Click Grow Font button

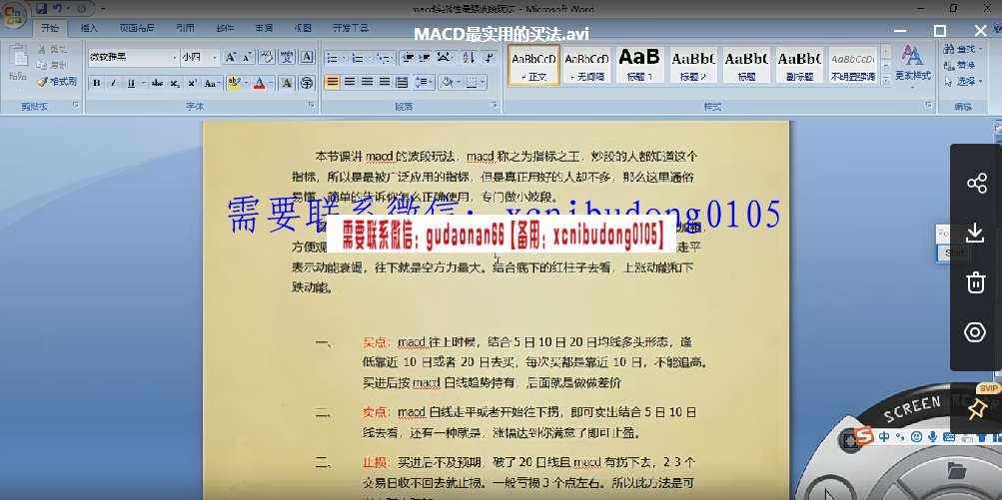pos(231,57)
